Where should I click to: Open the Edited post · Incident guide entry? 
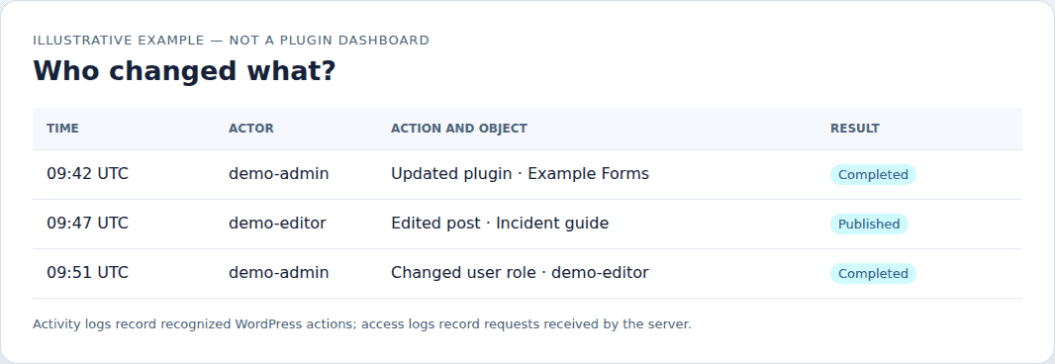[x=500, y=224]
